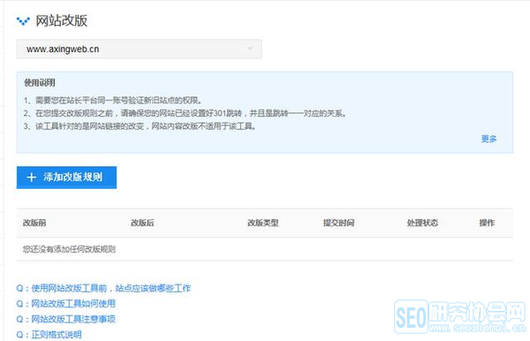This screenshot has width=530, height=341.
Task: Click the 使用说明 heading in info box
Action: (x=40, y=83)
